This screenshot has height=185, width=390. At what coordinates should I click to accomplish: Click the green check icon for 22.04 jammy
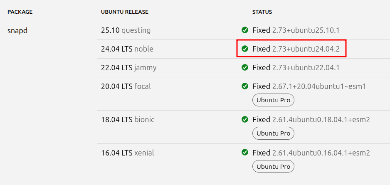[245, 67]
